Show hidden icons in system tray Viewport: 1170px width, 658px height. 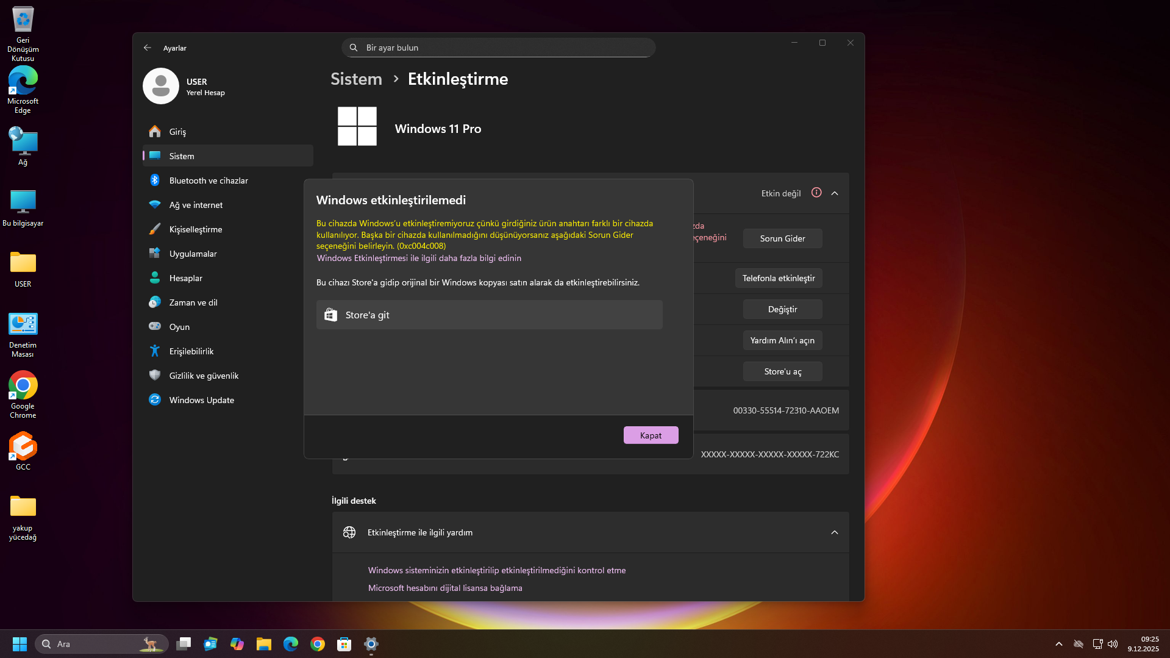click(x=1059, y=644)
